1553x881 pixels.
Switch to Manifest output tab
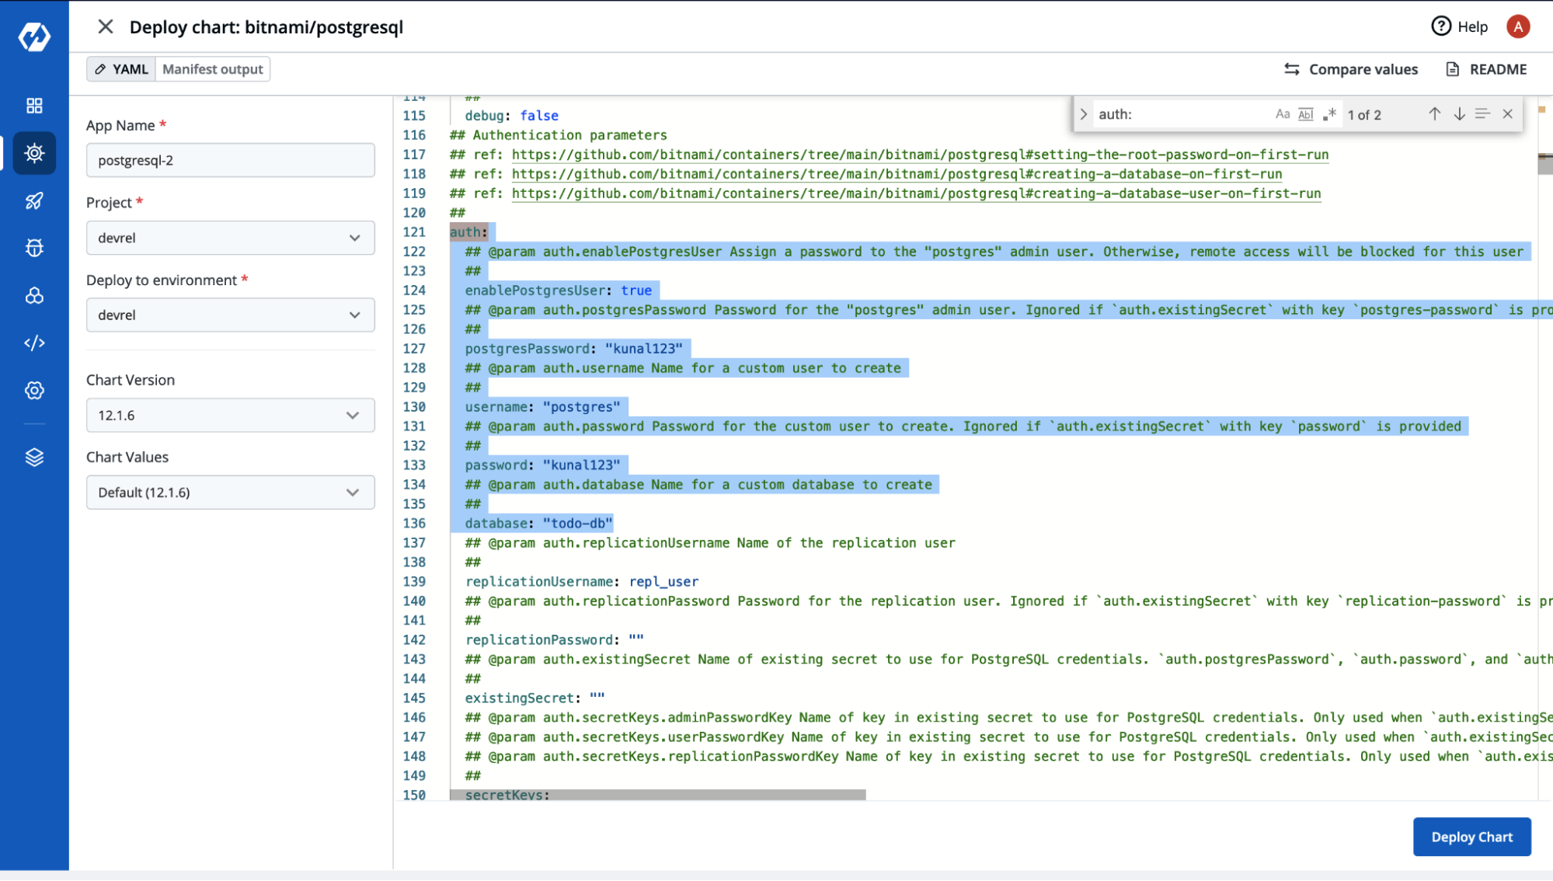click(214, 69)
